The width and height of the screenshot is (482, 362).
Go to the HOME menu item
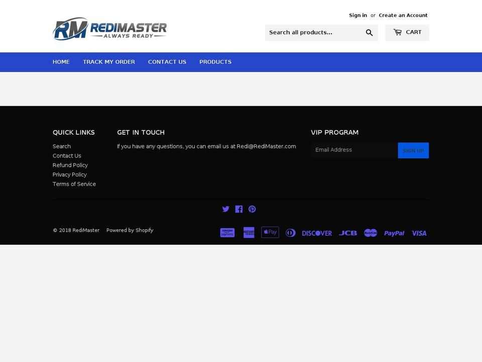(x=61, y=62)
